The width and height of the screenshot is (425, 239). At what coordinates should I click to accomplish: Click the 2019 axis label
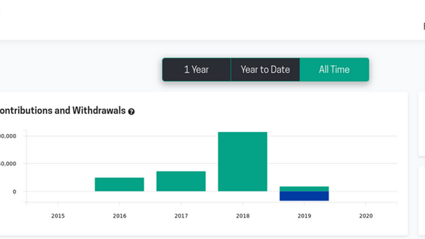point(304,216)
